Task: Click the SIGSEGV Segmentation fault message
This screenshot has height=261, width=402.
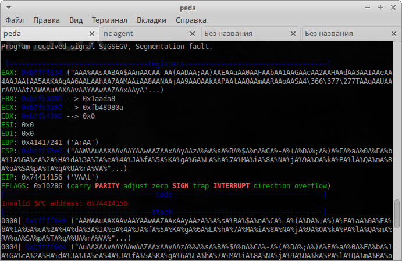Action: coord(107,47)
